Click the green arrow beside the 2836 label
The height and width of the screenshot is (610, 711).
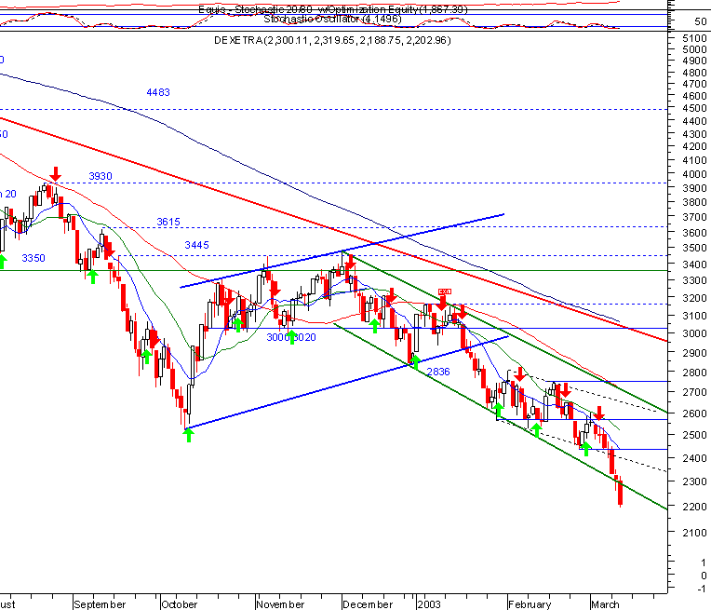[415, 361]
